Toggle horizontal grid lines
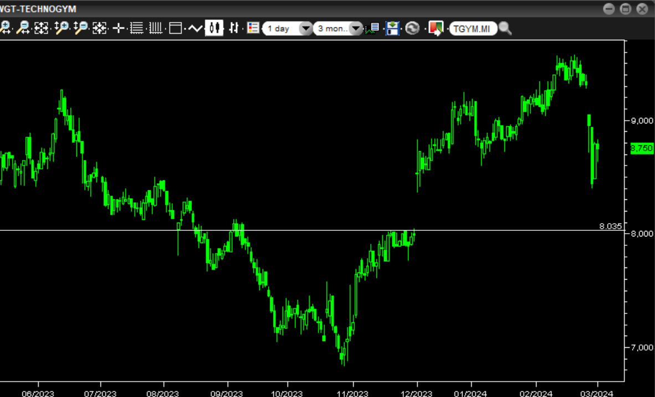The width and height of the screenshot is (655, 397). [x=137, y=28]
